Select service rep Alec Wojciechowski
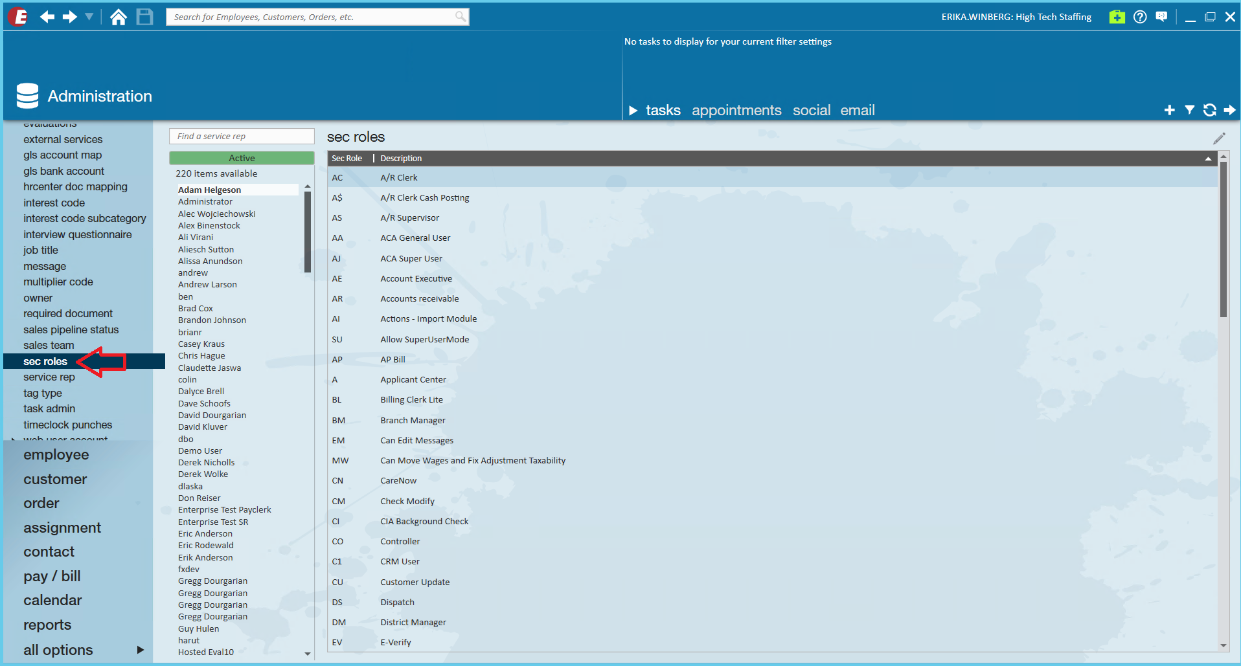This screenshot has width=1241, height=666. (217, 214)
